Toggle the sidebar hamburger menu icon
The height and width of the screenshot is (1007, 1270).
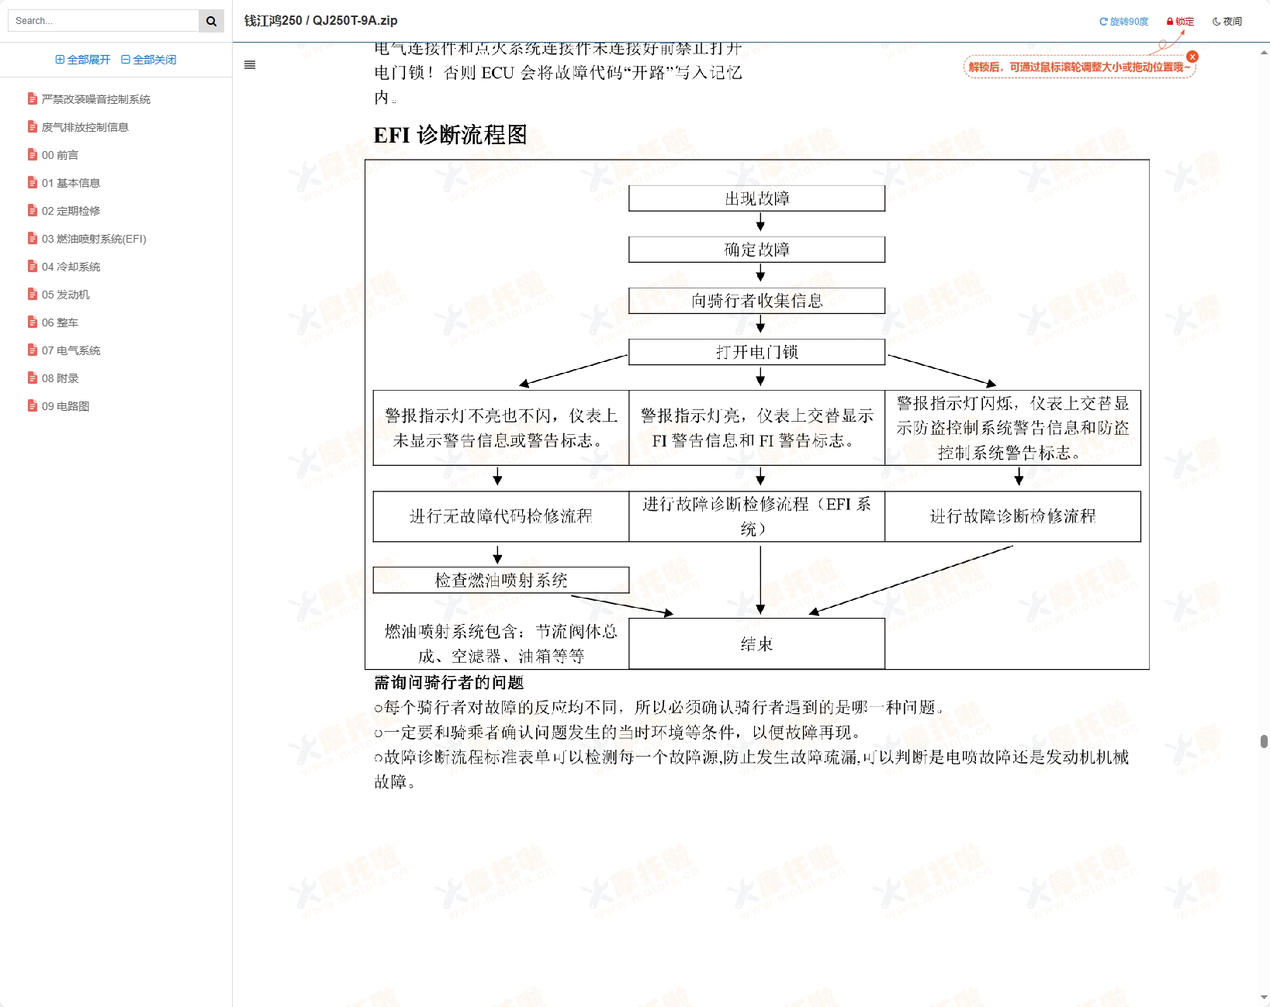[250, 65]
